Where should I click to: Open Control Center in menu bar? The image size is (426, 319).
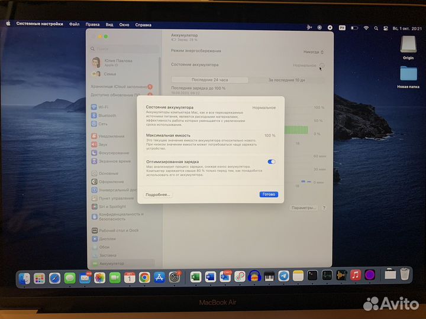tap(386, 28)
